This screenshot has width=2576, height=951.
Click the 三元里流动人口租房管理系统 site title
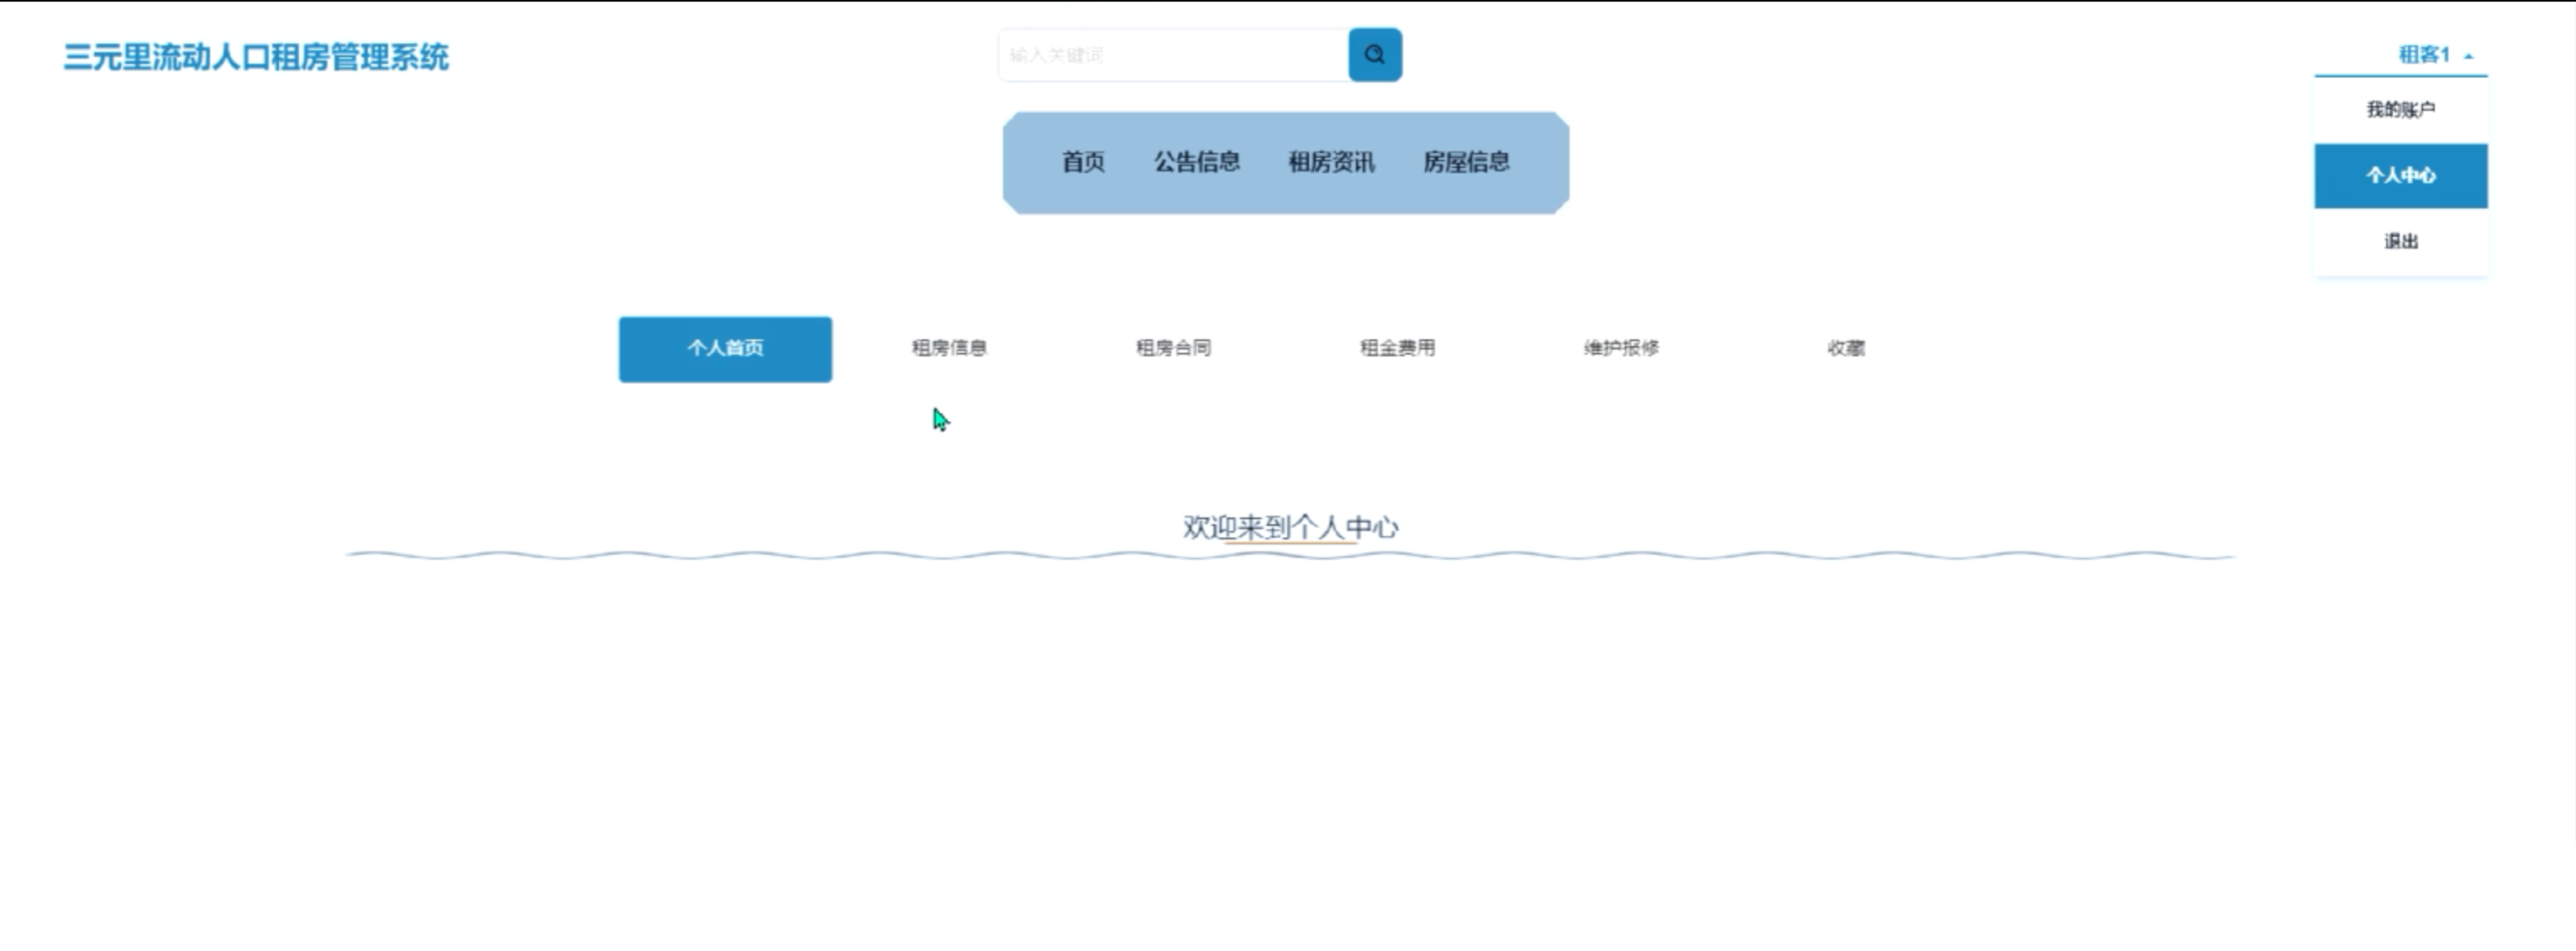pos(256,57)
